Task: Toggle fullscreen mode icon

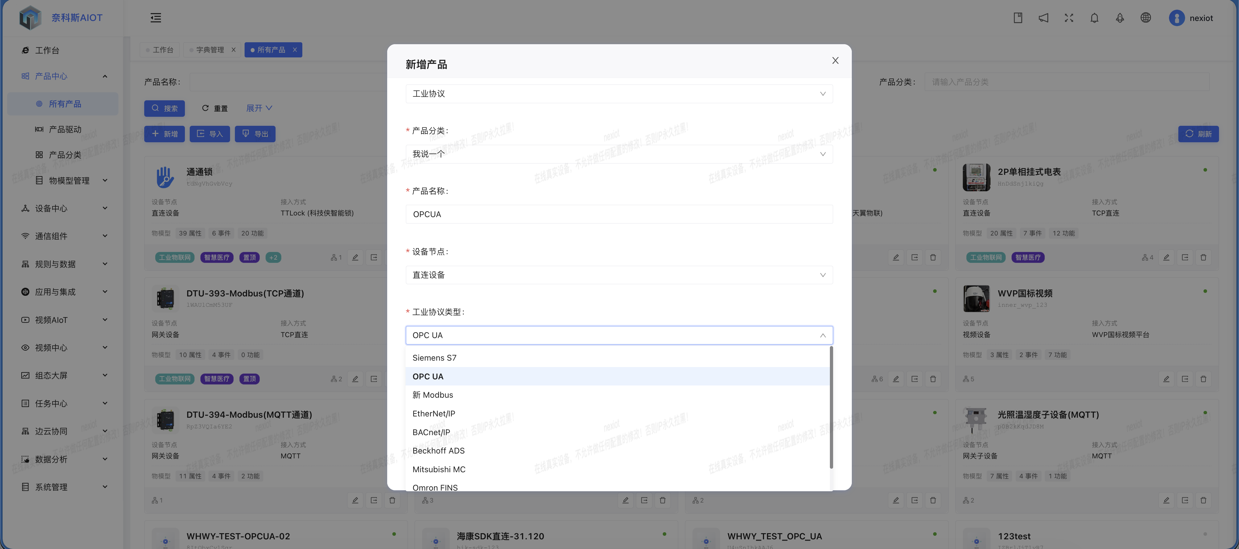Action: click(x=1069, y=18)
